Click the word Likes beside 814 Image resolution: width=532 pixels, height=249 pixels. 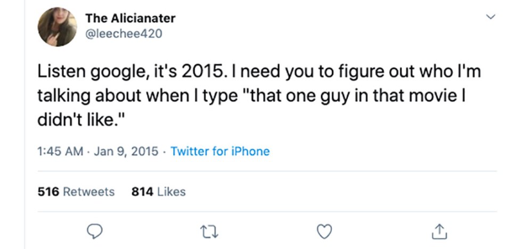(171, 192)
